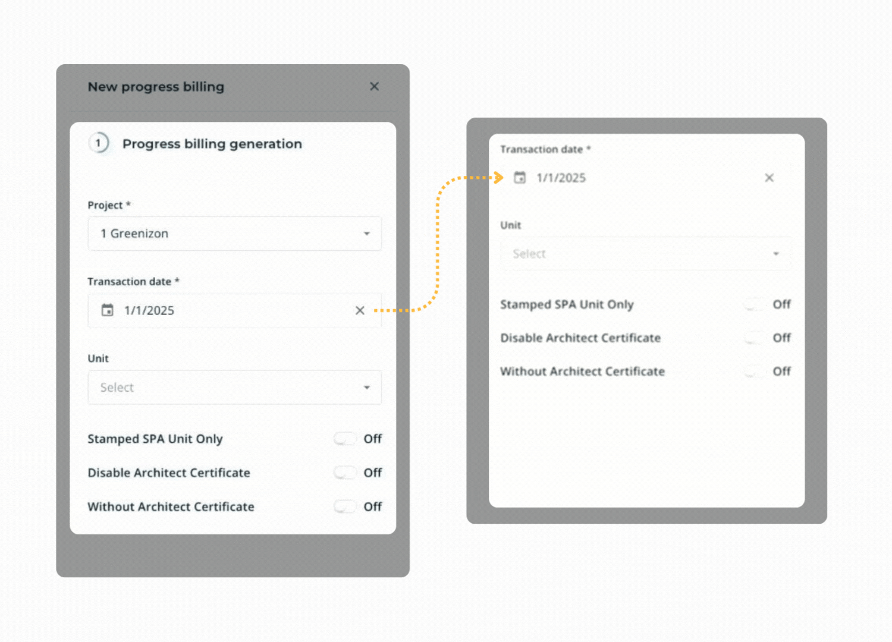Toggle Without Architect Certificate in New progress billing dialog
The height and width of the screenshot is (642, 892).
[345, 506]
